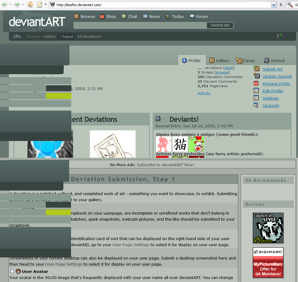The image size is (298, 282).
Task: Click the Browse picture-frame icon
Action: 76,16
